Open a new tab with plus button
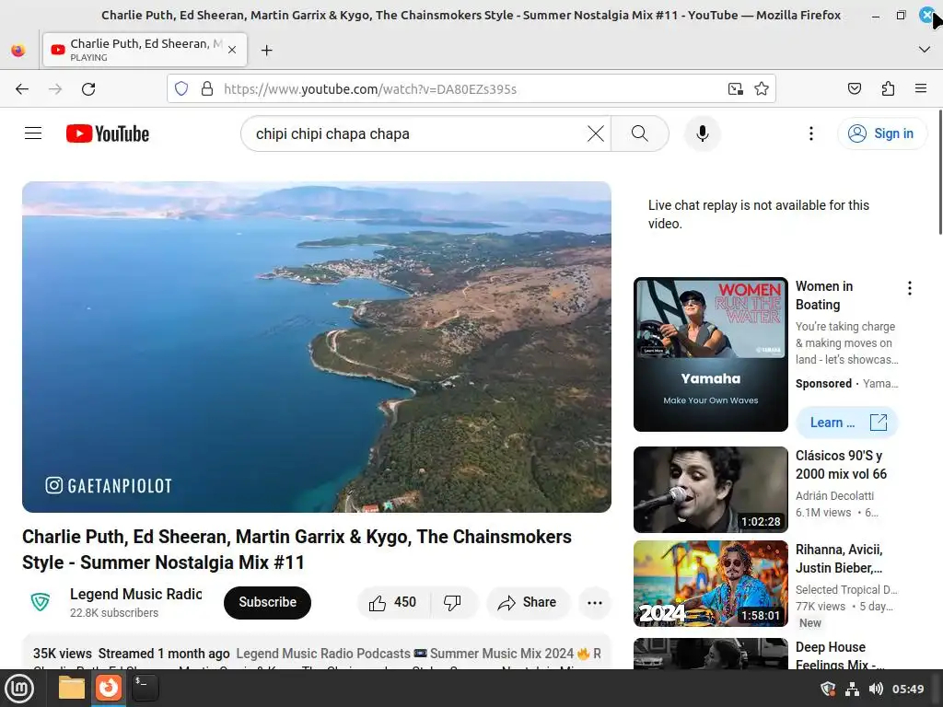This screenshot has width=943, height=707. click(x=267, y=51)
